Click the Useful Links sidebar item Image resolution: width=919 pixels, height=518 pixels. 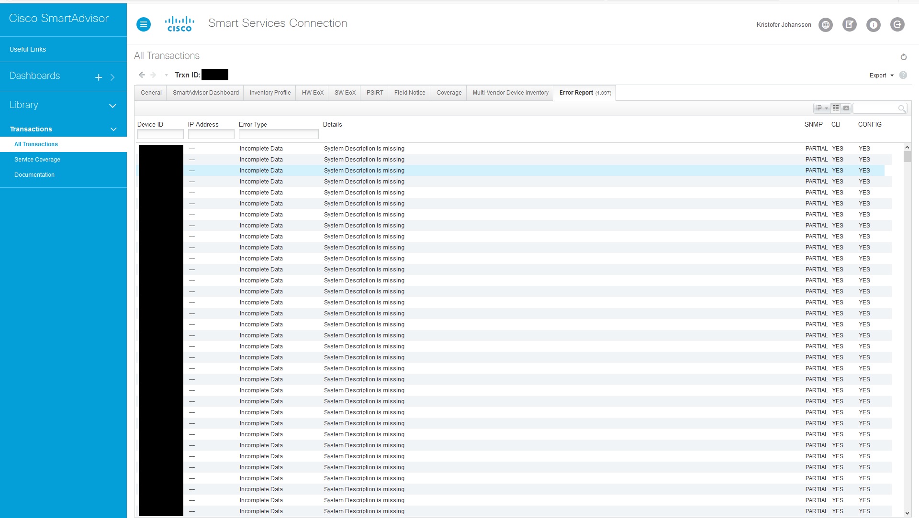coord(28,49)
